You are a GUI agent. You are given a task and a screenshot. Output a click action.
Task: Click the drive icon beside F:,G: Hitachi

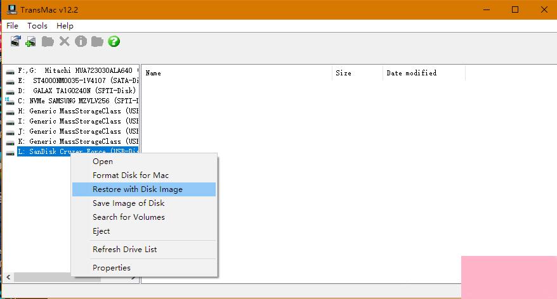coord(10,72)
